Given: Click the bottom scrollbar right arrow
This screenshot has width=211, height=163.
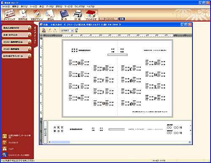Looking at the screenshot, I should tap(189, 142).
